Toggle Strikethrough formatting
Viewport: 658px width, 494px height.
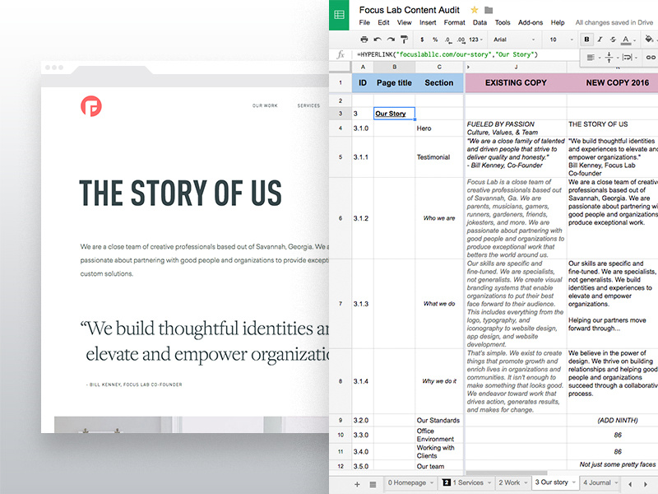(613, 40)
